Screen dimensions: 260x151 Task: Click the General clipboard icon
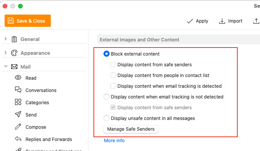pos(14,39)
